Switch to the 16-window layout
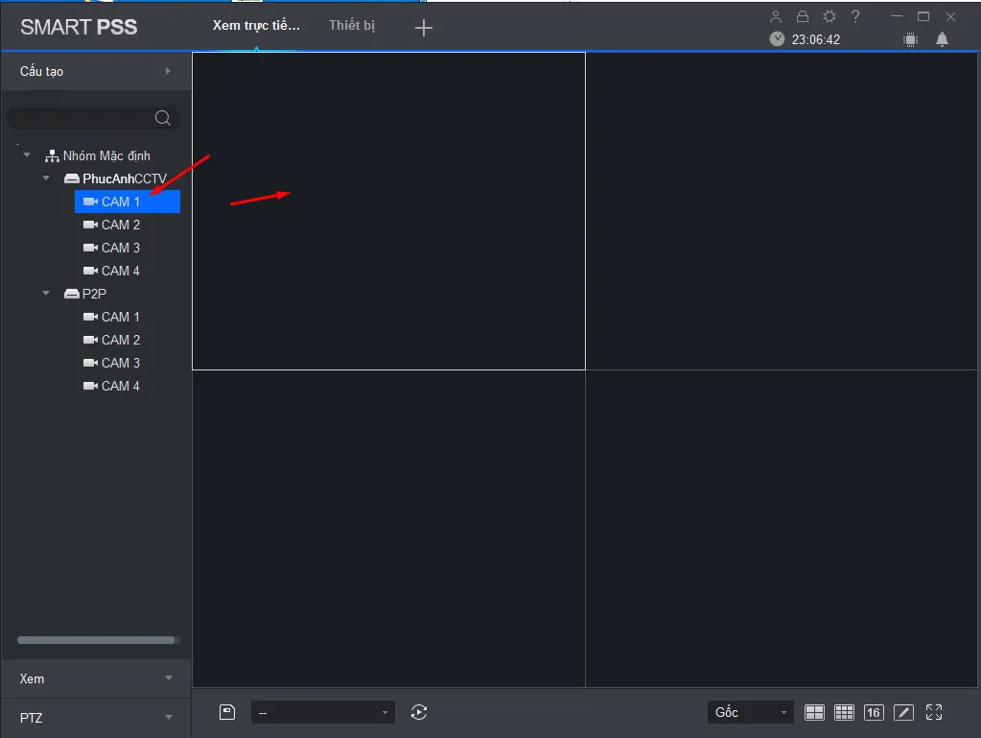This screenshot has width=981, height=738. coord(873,712)
